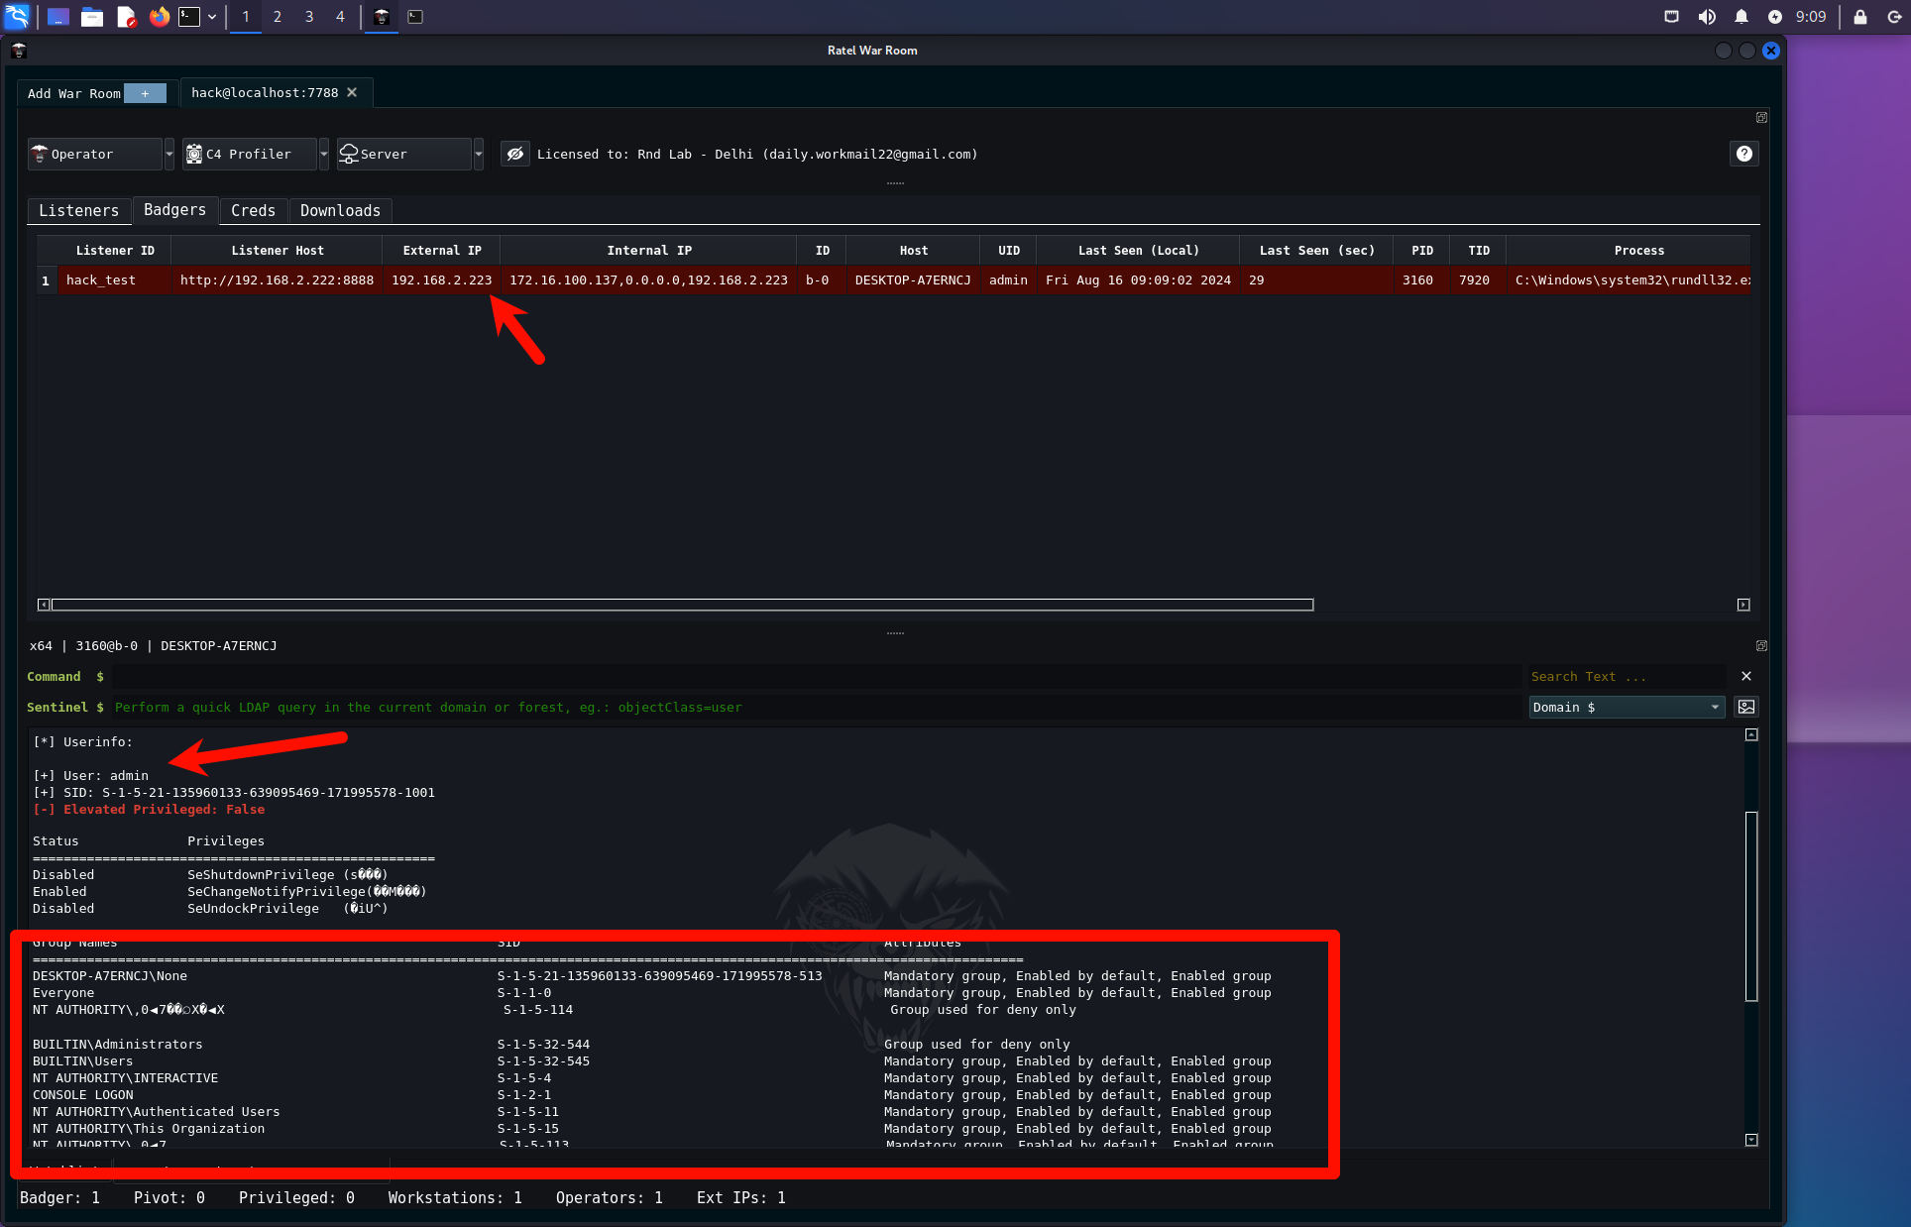Screen dimensions: 1911x1227
Task: Switch to the Badgers tab
Action: click(174, 210)
